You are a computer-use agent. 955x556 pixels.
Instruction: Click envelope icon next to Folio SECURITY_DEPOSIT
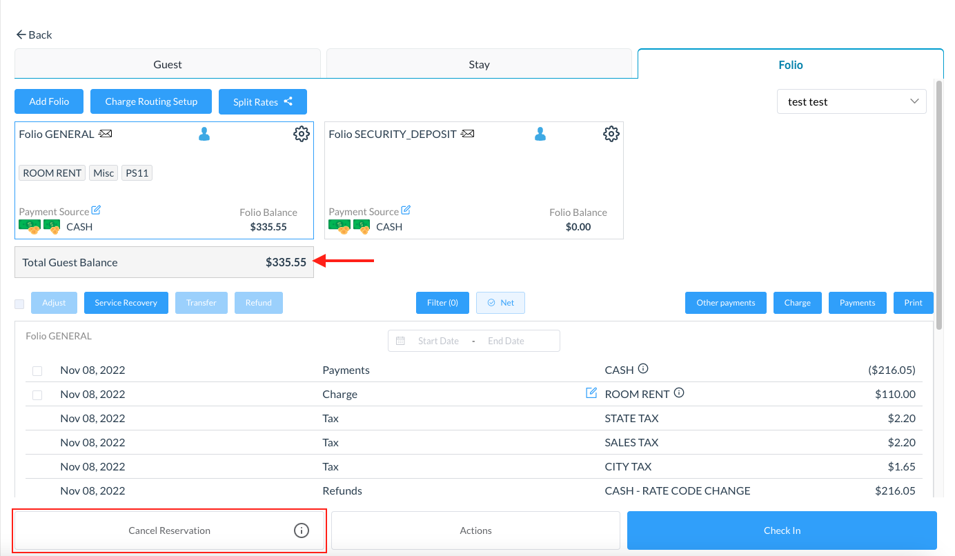point(468,134)
